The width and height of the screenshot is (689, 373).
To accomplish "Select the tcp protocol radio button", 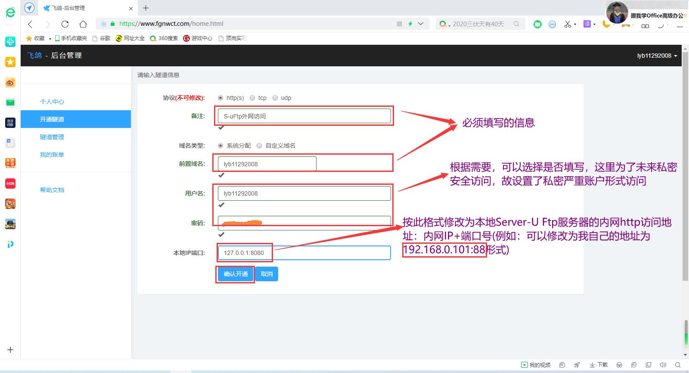I will [252, 98].
